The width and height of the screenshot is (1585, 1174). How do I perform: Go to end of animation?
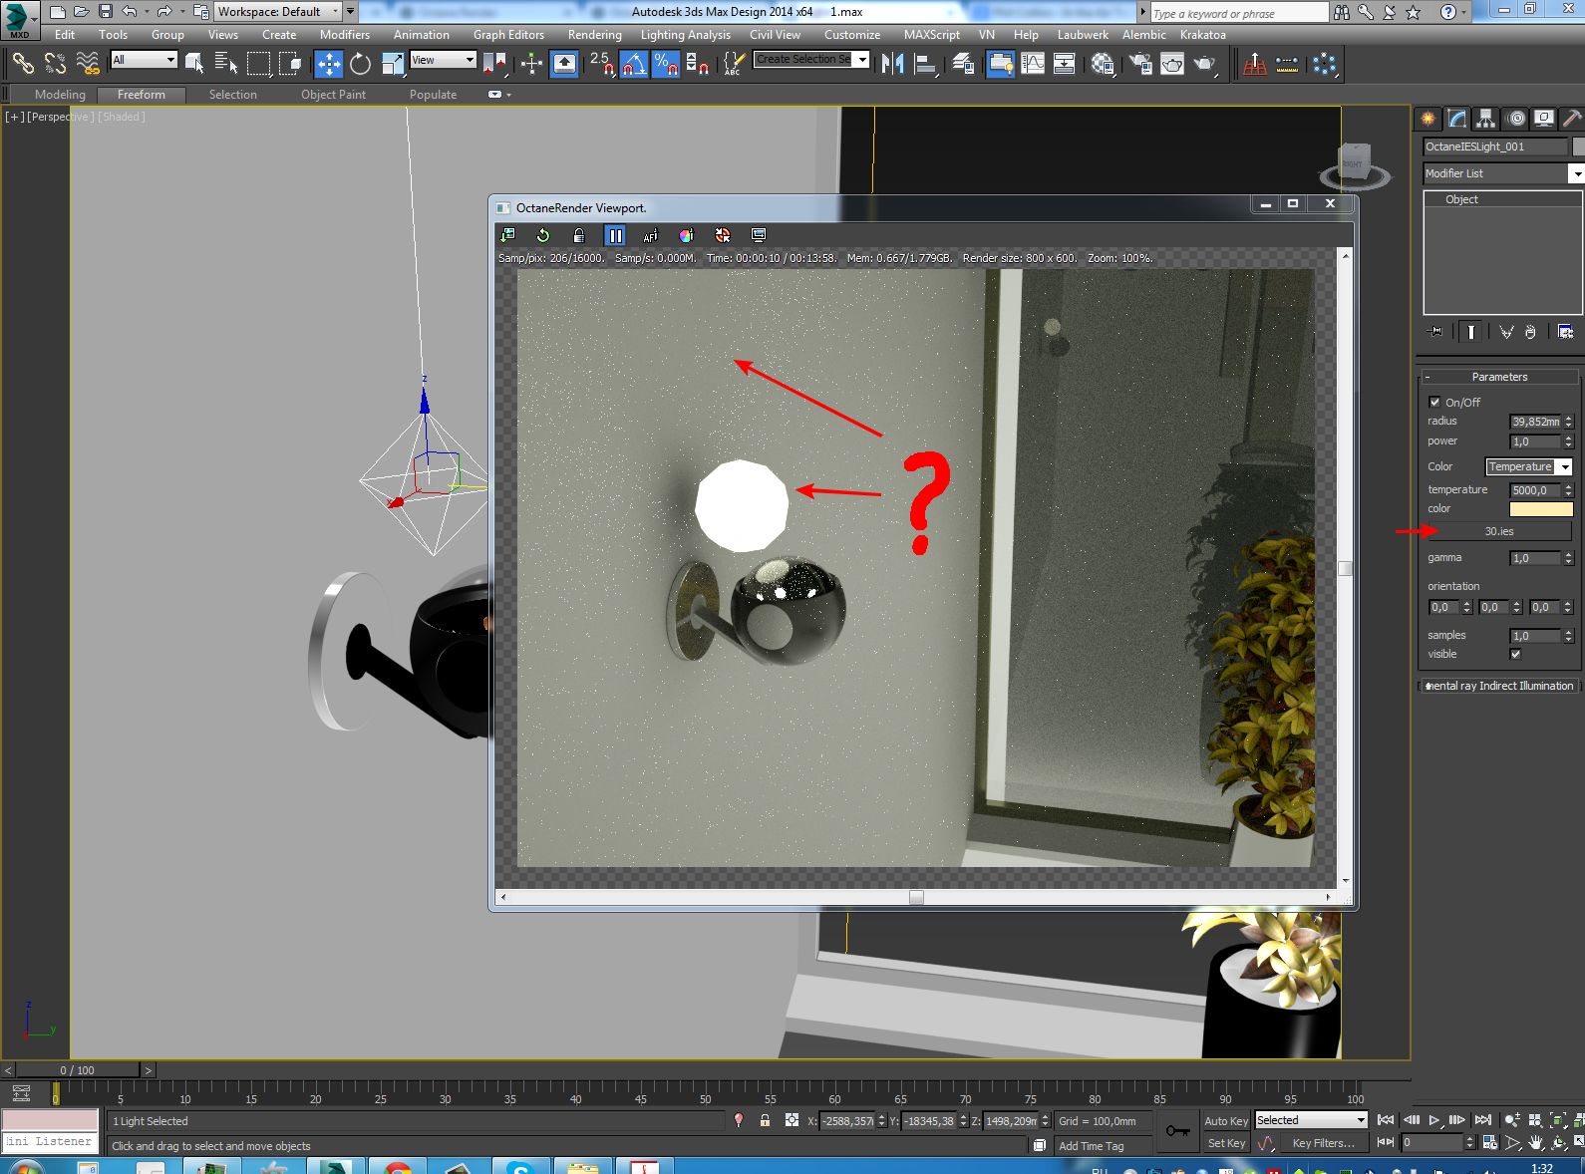[1483, 1120]
